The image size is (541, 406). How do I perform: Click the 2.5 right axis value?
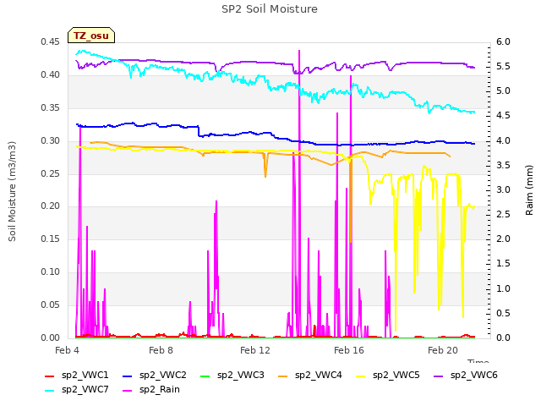pyautogui.click(x=503, y=214)
